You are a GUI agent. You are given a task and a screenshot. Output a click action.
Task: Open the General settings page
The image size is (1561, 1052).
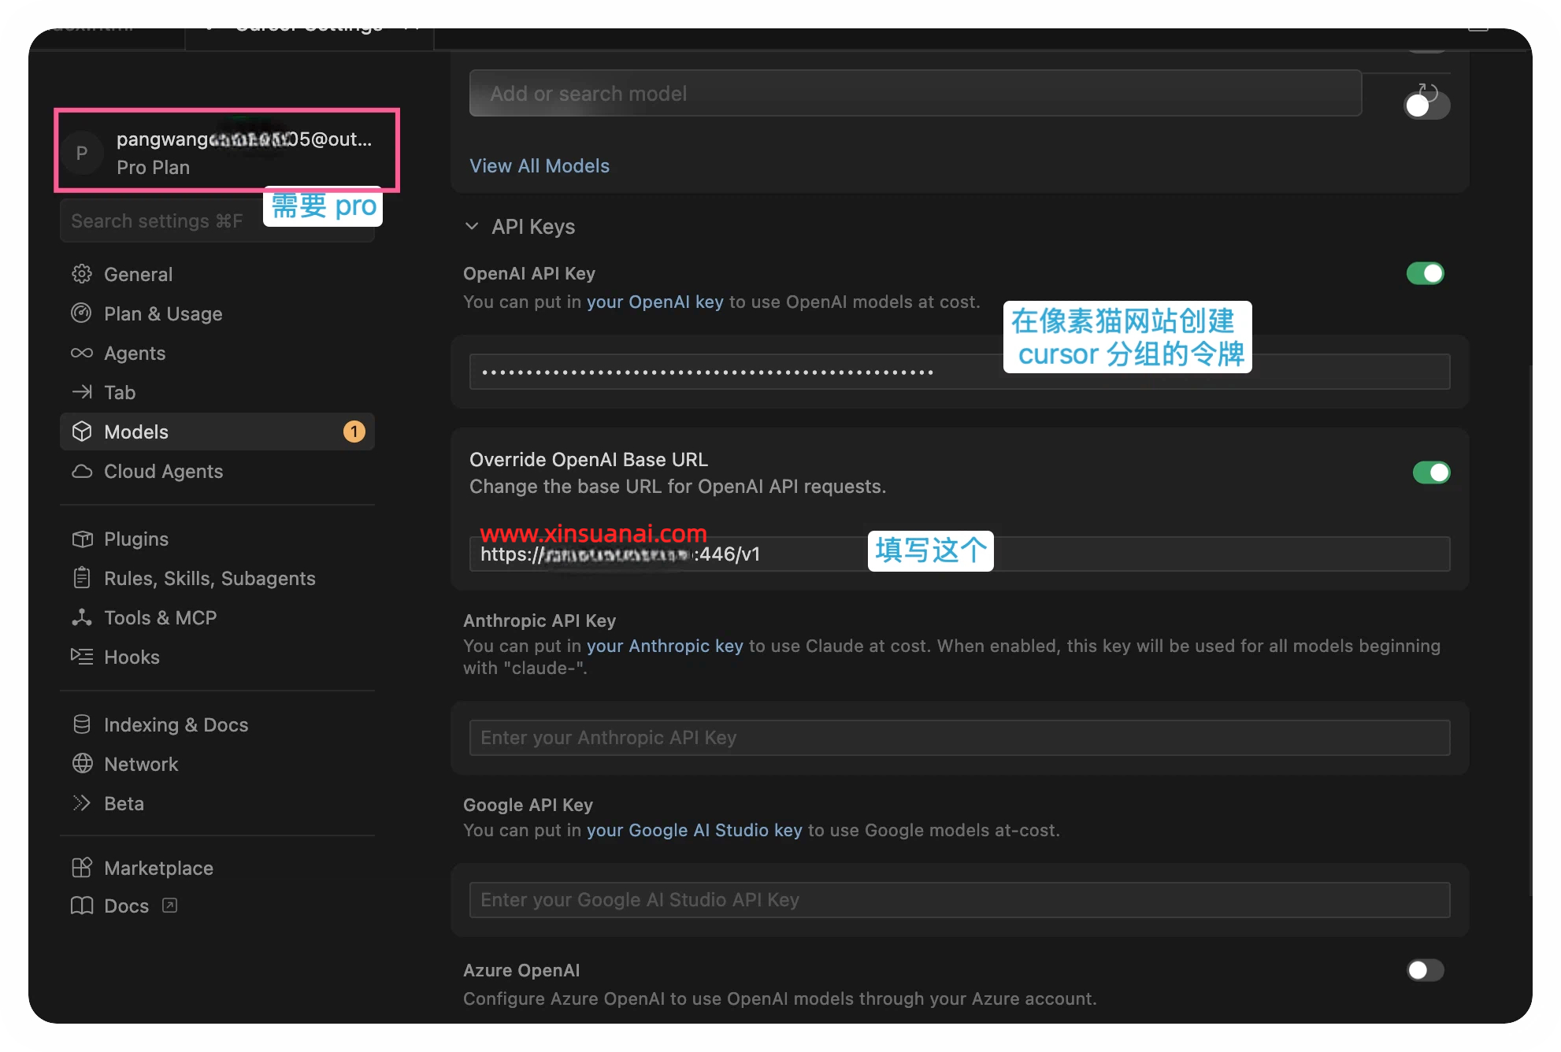[217, 274]
